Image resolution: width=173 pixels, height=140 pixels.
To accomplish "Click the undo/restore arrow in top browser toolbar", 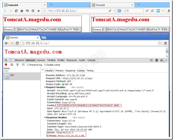I will click(x=27, y=11).
